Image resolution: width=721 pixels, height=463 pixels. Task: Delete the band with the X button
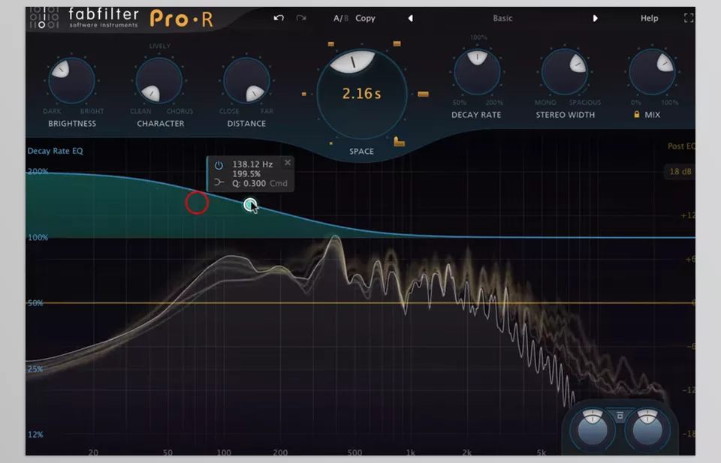pos(288,163)
